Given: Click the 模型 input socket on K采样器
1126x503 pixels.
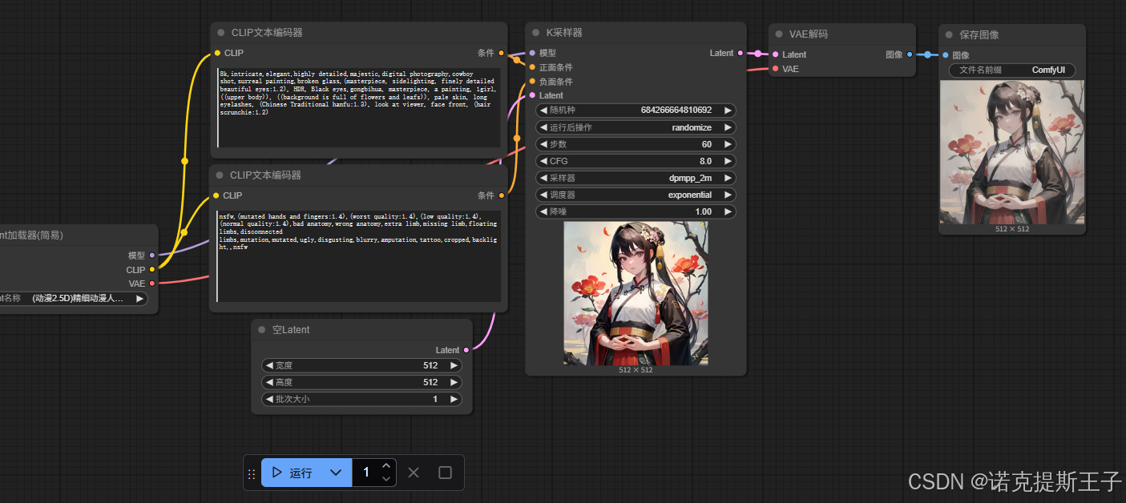Looking at the screenshot, I should [532, 53].
